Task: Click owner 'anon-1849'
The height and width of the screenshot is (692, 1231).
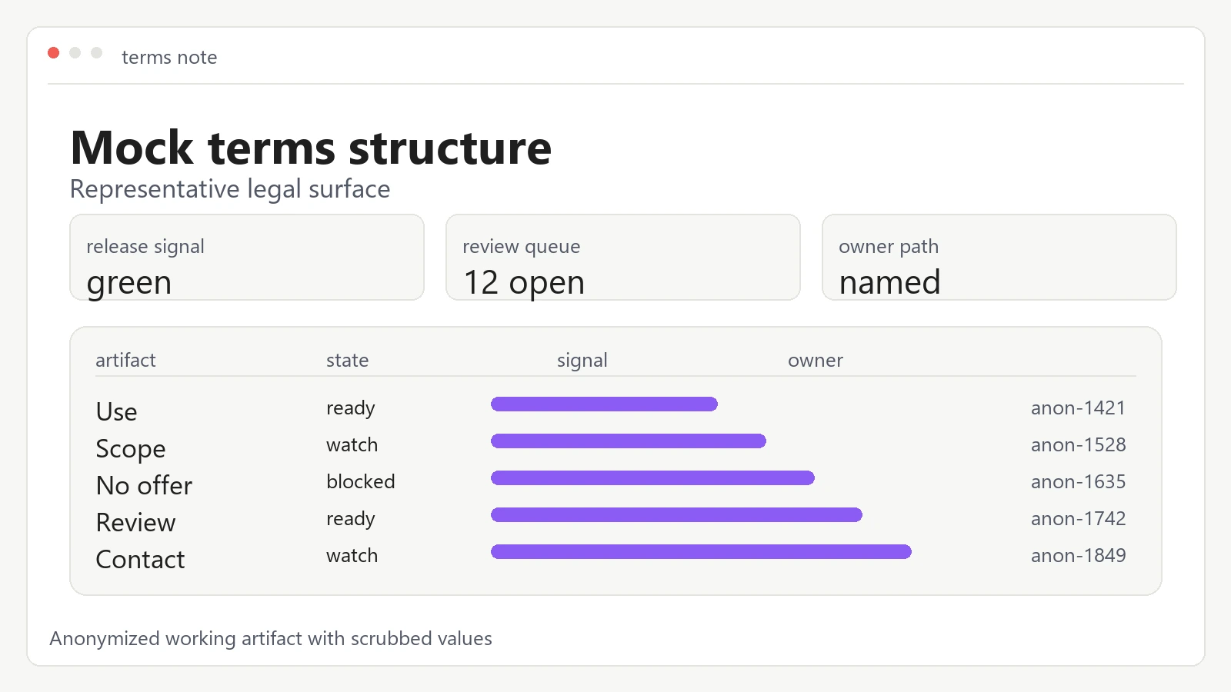Action: pyautogui.click(x=1078, y=555)
